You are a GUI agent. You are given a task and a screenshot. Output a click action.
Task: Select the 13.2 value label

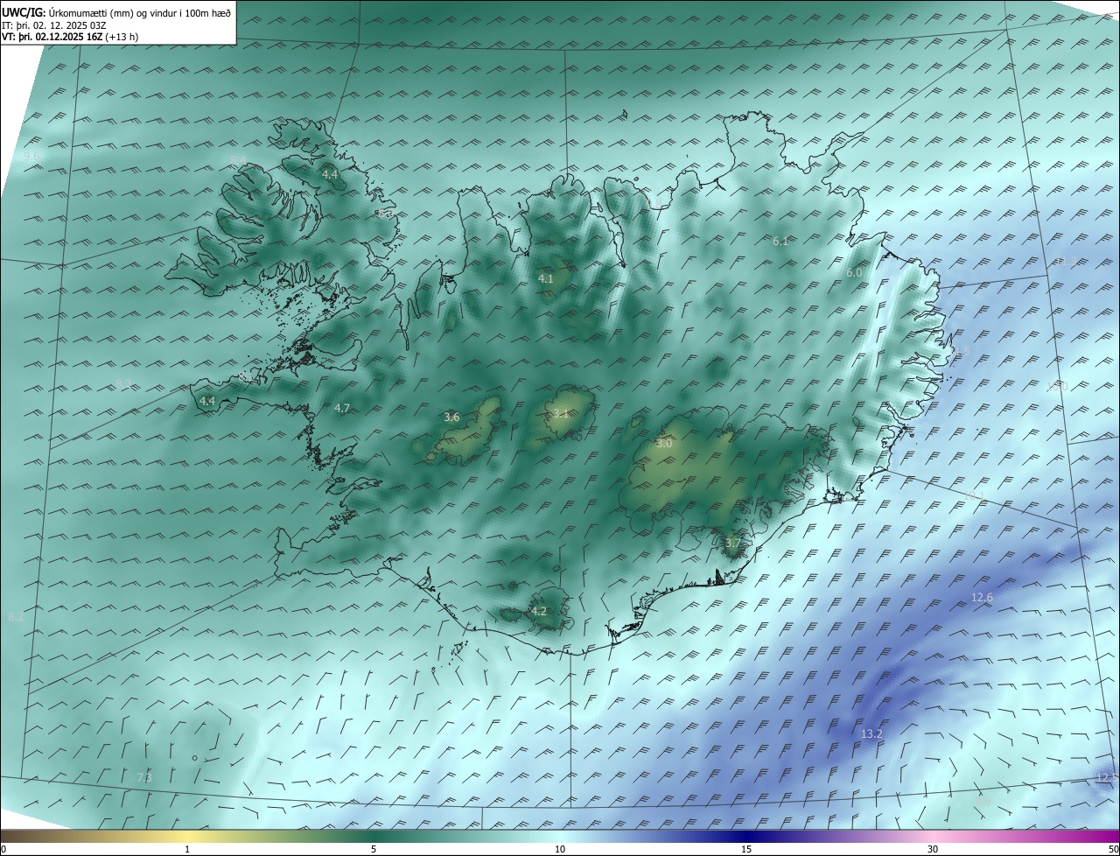[x=871, y=733]
